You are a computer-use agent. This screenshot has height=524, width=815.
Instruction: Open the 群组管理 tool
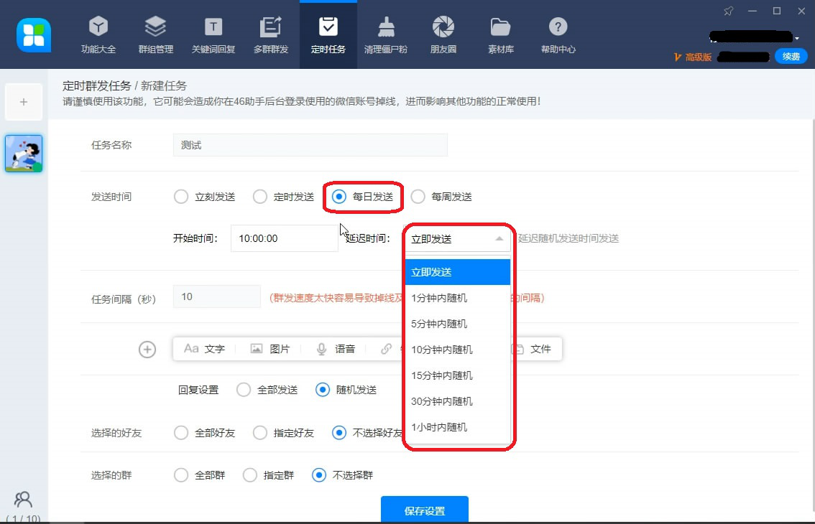155,34
